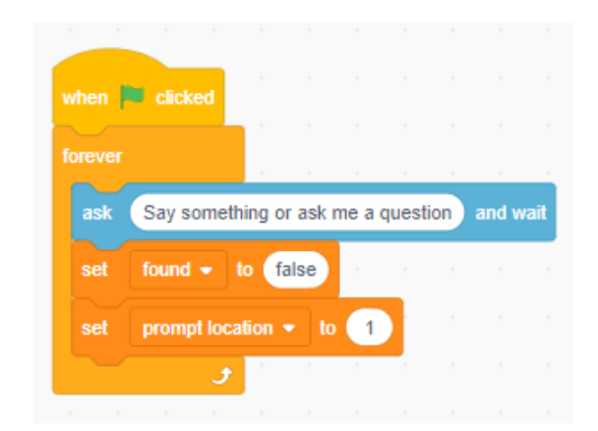
Task: Click the and wait text on ask block
Action: 511,213
